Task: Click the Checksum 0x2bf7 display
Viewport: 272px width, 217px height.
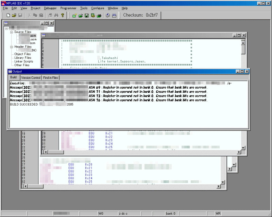Action: pyautogui.click(x=140, y=15)
